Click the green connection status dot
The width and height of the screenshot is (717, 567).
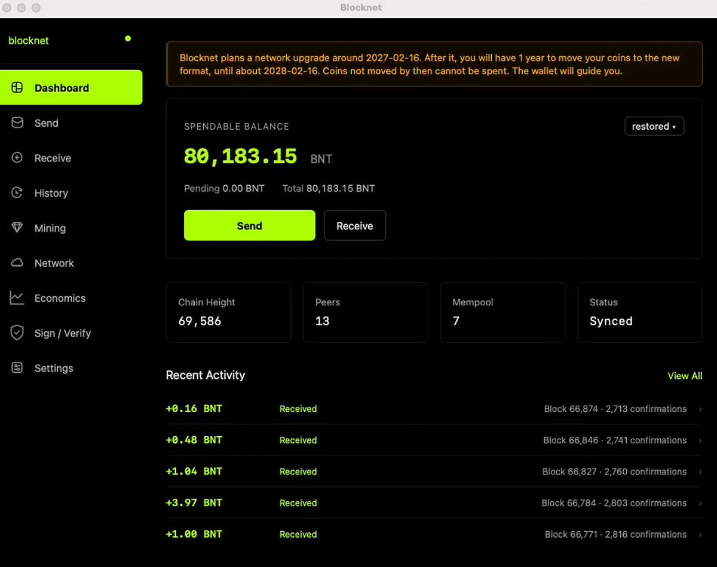click(128, 39)
